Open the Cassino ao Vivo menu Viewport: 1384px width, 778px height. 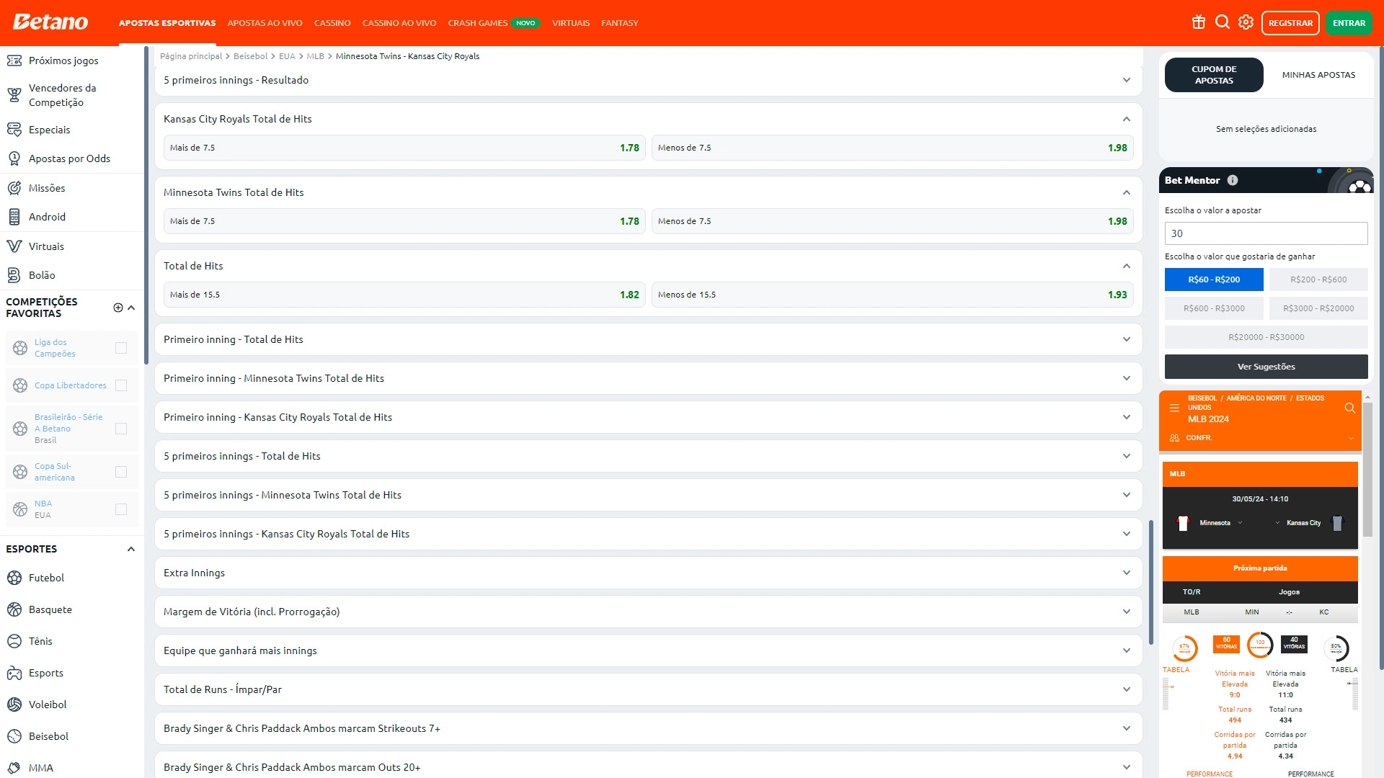(399, 23)
